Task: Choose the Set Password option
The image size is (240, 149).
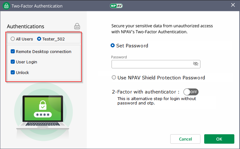Action: tap(112, 46)
